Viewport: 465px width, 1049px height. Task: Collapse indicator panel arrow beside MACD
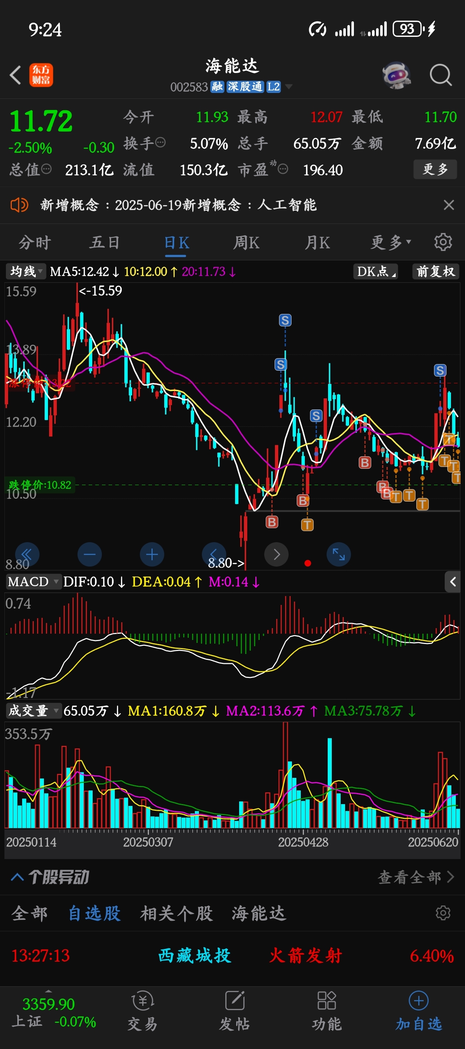tap(452, 582)
